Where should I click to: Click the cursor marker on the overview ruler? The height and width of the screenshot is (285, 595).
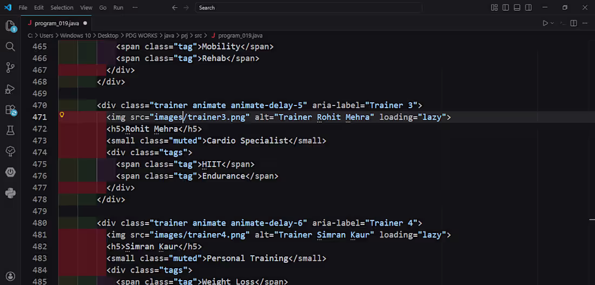pos(592,220)
